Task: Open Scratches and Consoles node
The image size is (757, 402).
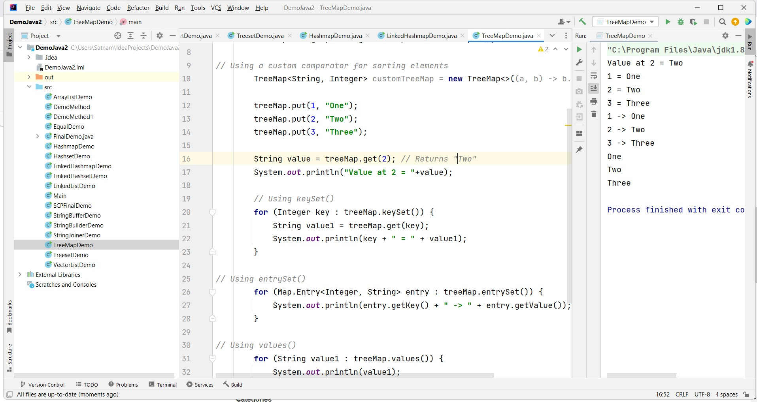Action: (66, 285)
